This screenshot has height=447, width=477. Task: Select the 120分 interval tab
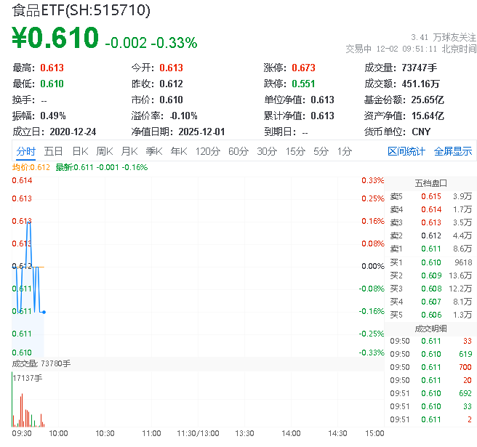click(x=207, y=151)
